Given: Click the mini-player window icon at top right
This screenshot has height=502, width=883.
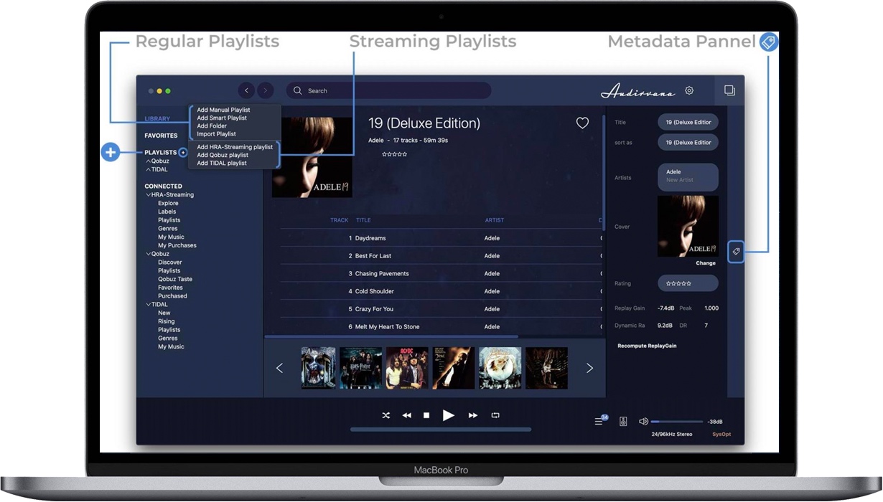Looking at the screenshot, I should click(x=729, y=90).
